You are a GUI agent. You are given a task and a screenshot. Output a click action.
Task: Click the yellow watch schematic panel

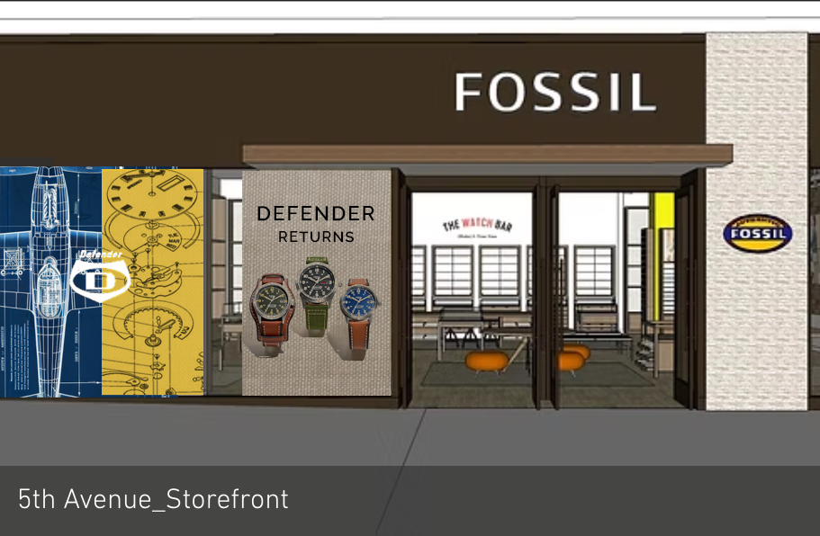152,282
